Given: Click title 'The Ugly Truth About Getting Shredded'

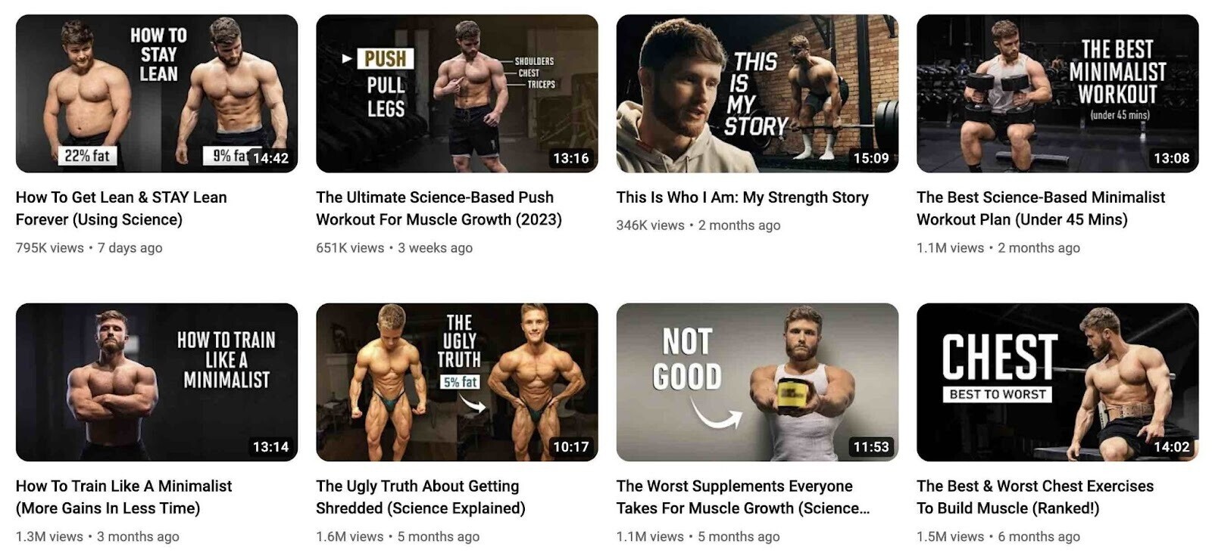Looking at the screenshot, I should pyautogui.click(x=420, y=497).
